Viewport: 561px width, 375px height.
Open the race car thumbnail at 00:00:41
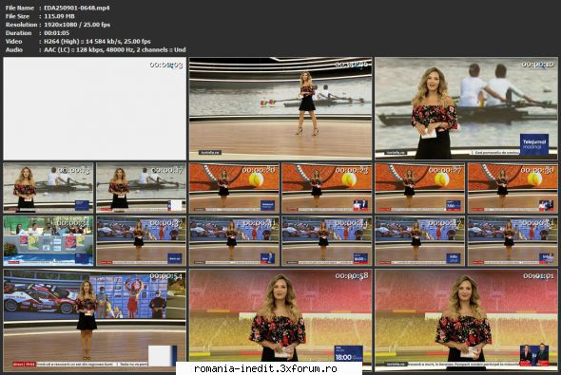pyautogui.click(x=234, y=241)
